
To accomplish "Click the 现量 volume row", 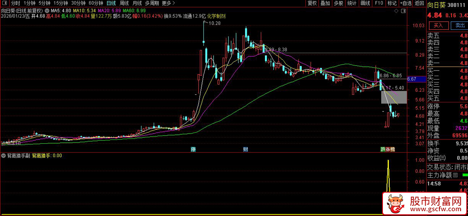I will [448, 128].
